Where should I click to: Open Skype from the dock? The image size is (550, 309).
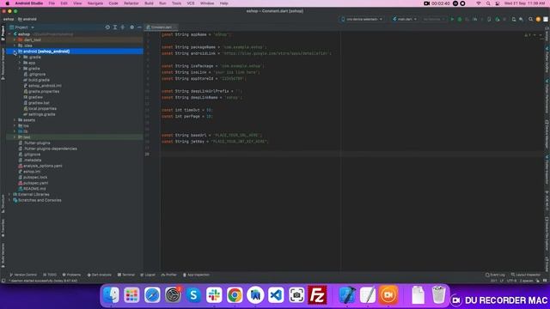193,295
